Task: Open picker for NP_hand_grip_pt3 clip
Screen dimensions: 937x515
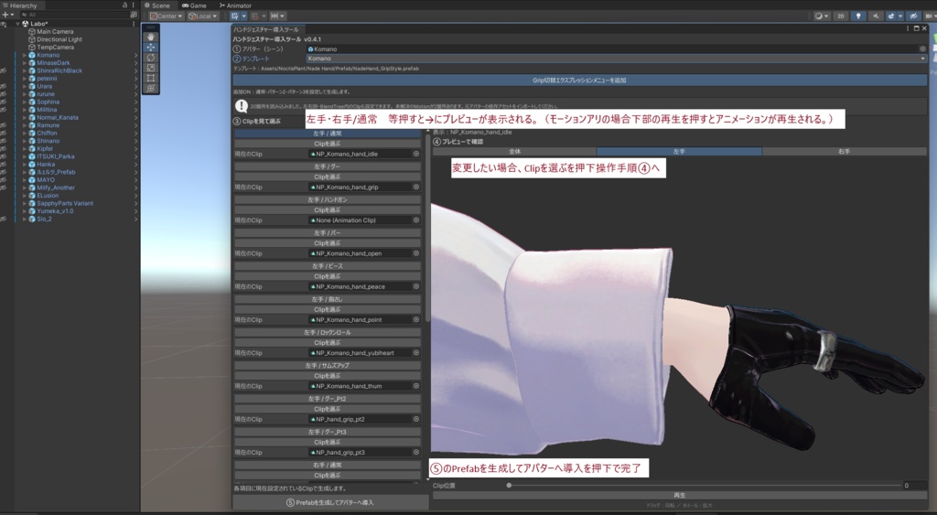Action: click(x=416, y=452)
